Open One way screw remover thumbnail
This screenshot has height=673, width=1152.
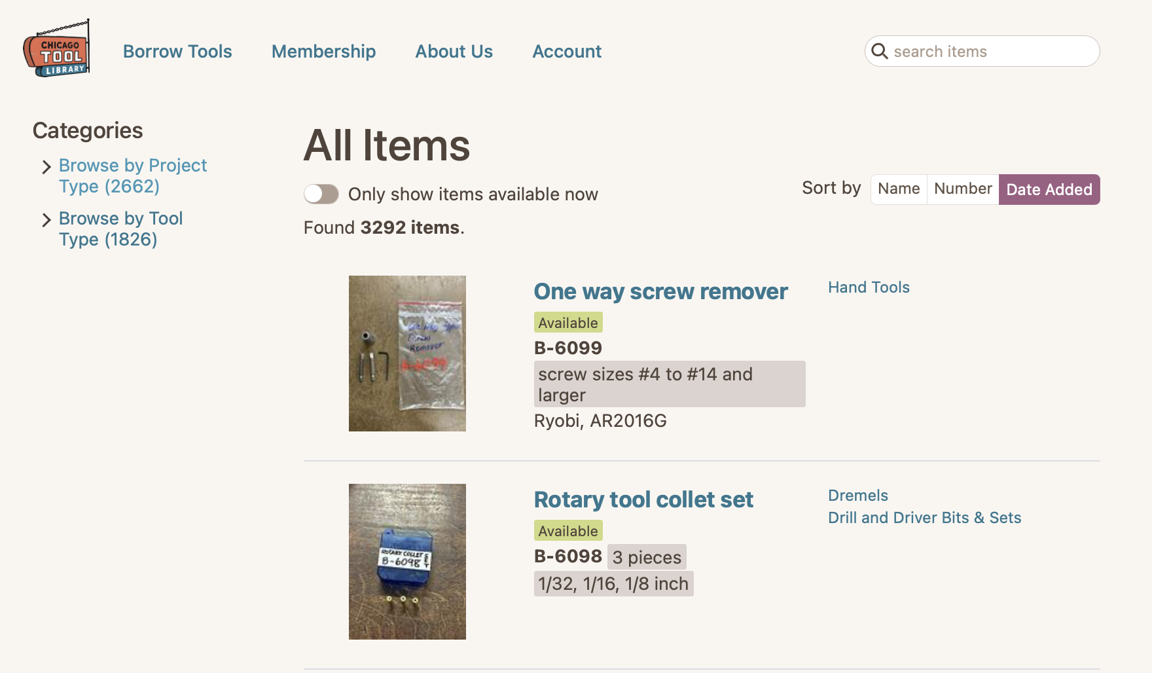point(407,354)
